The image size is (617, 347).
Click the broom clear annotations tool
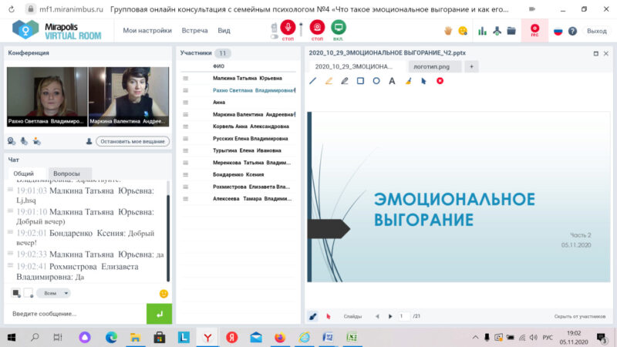[409, 81]
